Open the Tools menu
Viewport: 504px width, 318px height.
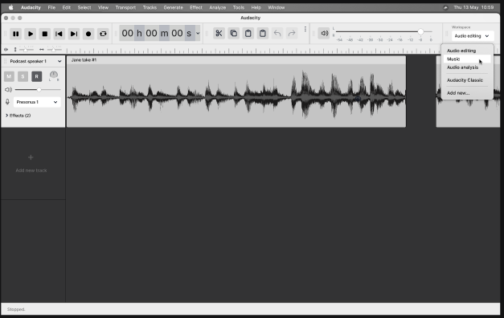[x=239, y=7]
